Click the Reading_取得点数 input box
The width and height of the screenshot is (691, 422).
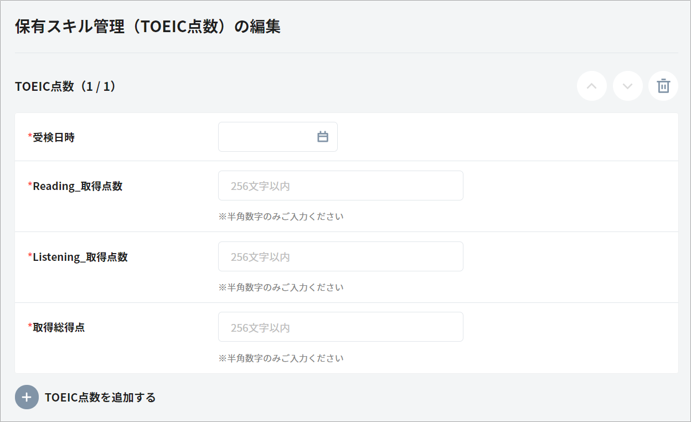341,186
